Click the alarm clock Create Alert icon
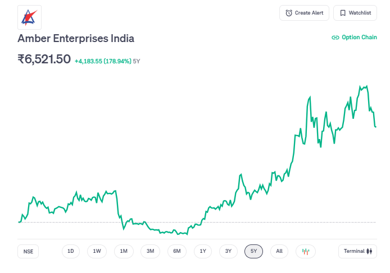Image resolution: width=390 pixels, height=273 pixels. 289,13
